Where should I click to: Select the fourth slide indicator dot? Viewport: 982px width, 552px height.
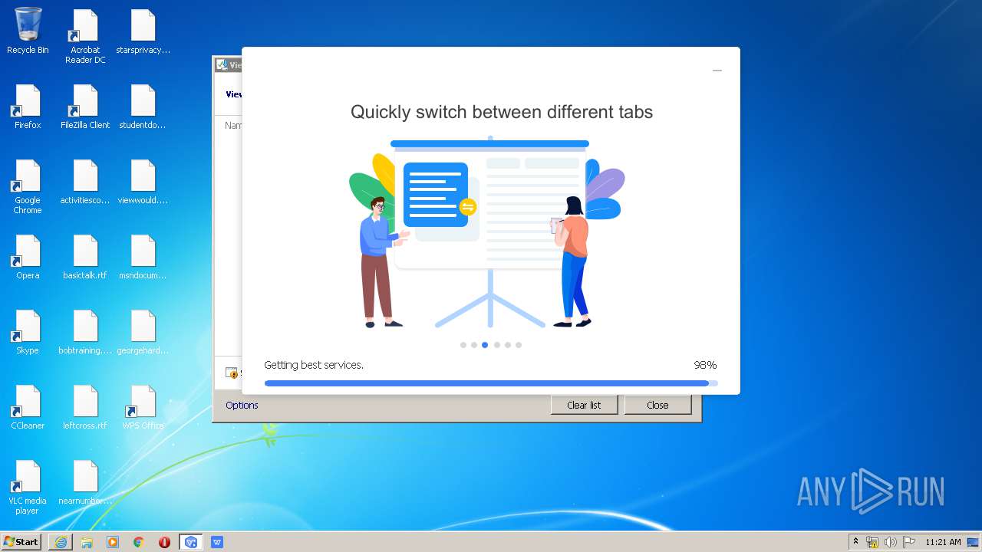(x=497, y=345)
